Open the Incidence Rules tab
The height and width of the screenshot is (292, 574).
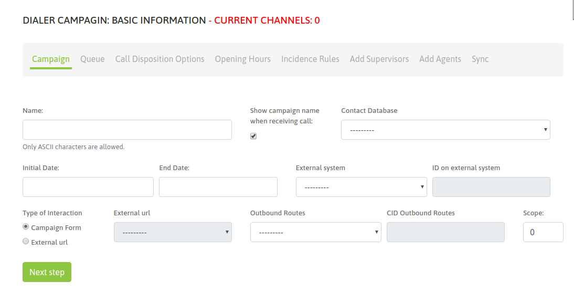coord(310,59)
